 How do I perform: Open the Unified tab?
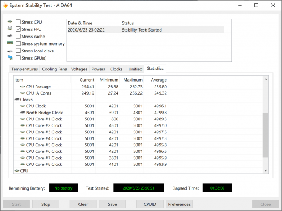135,69
